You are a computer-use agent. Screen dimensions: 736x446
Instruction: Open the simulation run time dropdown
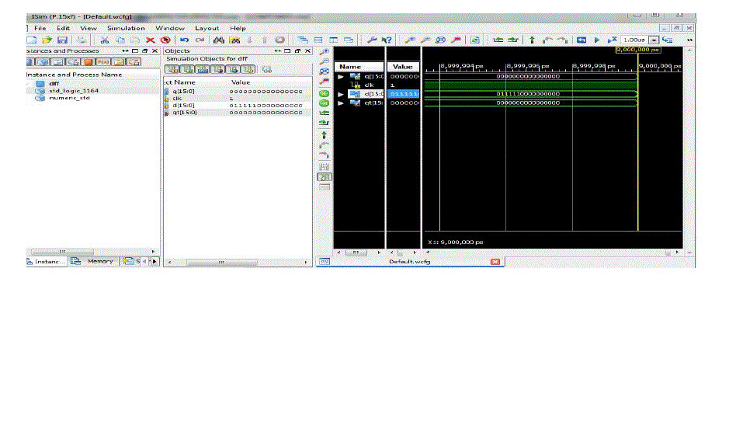click(653, 40)
